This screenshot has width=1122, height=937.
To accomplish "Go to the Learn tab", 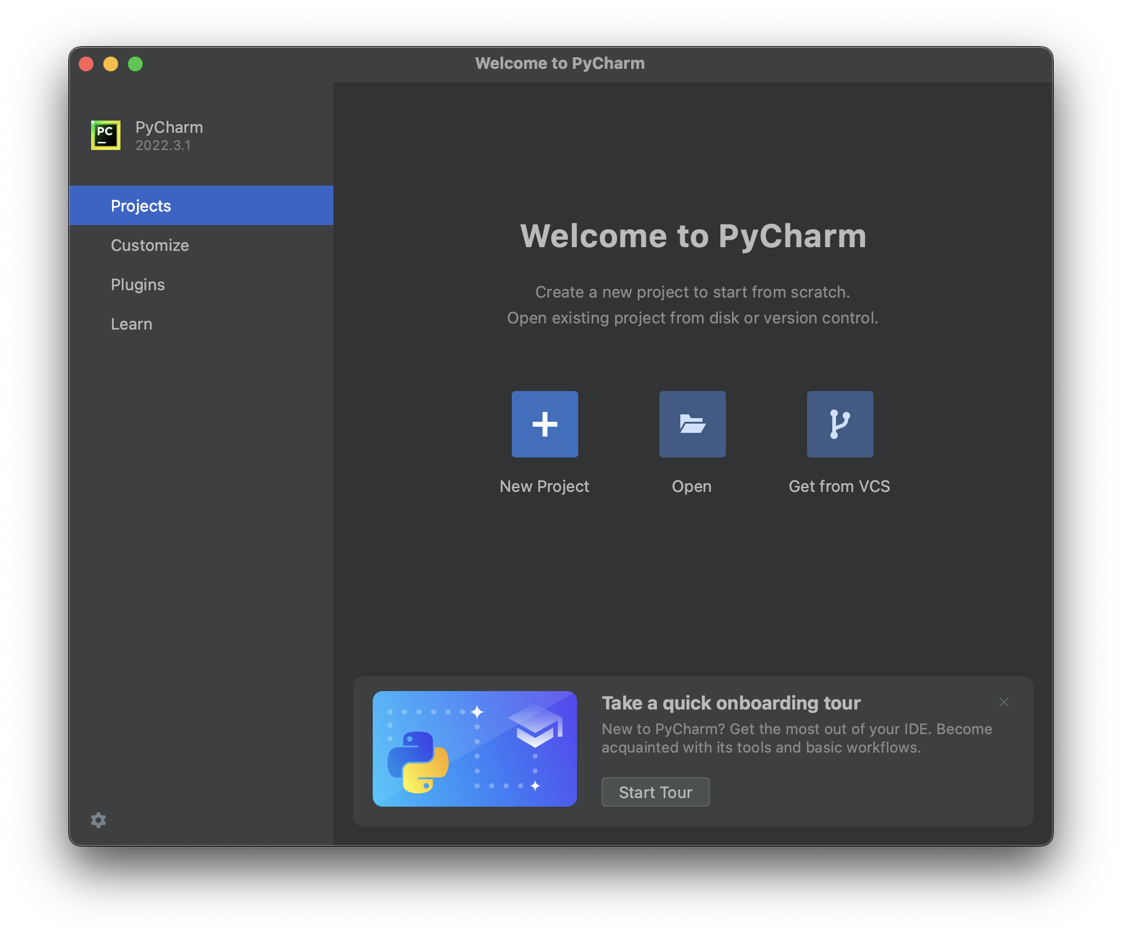I will click(x=201, y=323).
